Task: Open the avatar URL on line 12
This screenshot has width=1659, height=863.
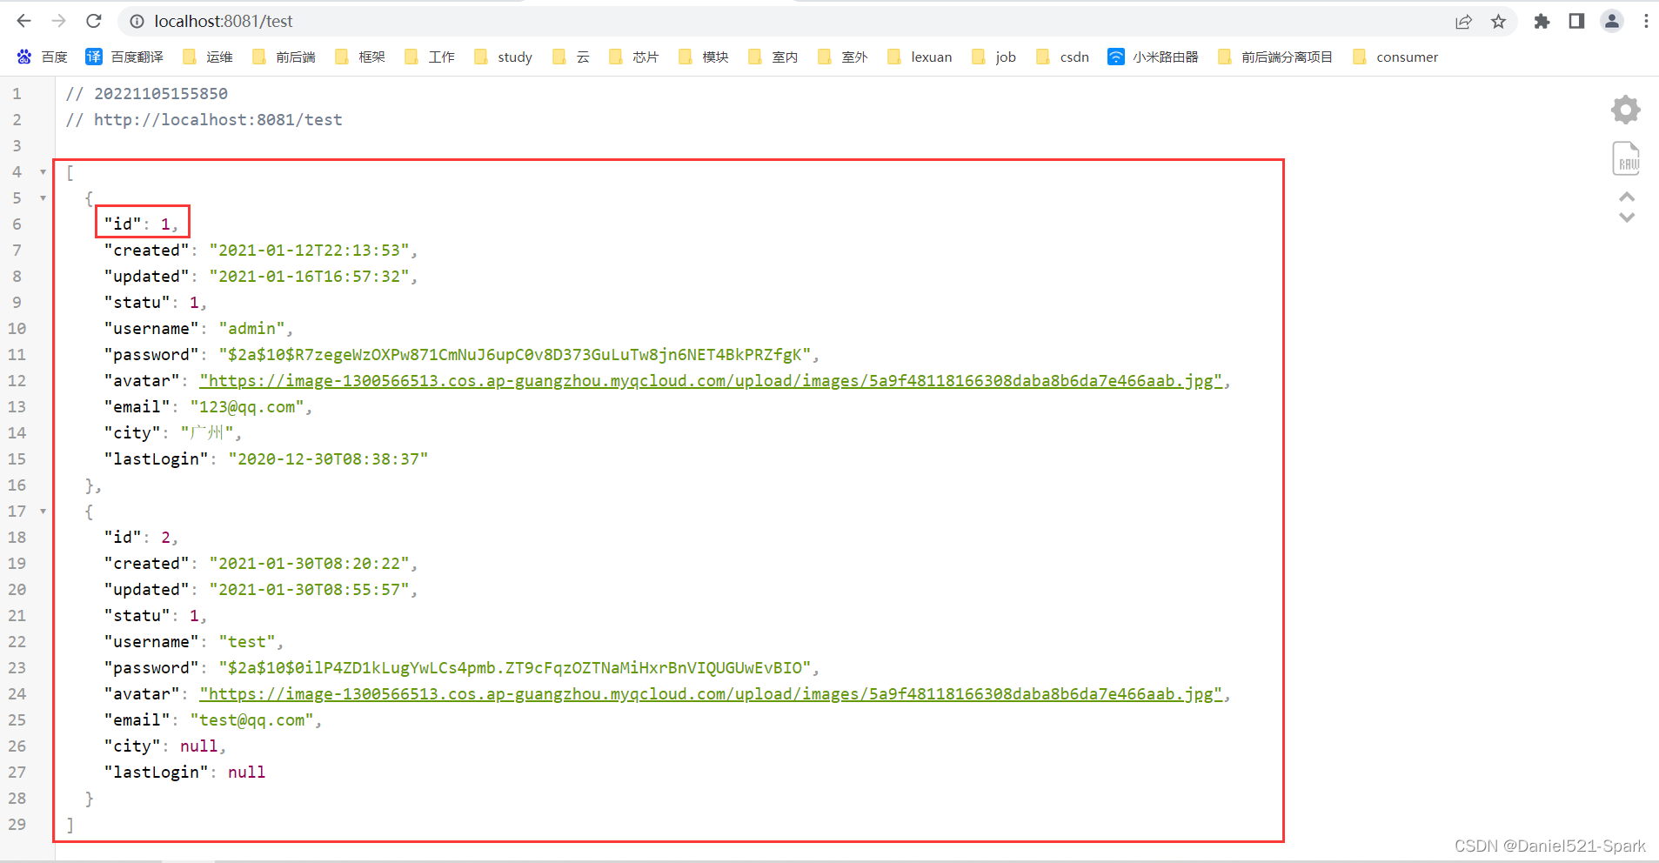Action: (x=711, y=380)
